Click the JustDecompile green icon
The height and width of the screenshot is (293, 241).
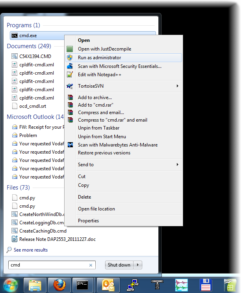click(70, 49)
